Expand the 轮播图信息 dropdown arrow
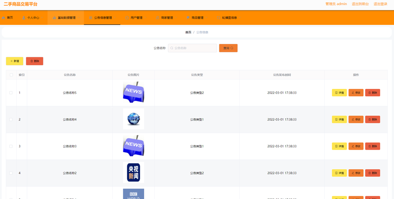Viewport: 394px width, 199px height. click(x=240, y=18)
